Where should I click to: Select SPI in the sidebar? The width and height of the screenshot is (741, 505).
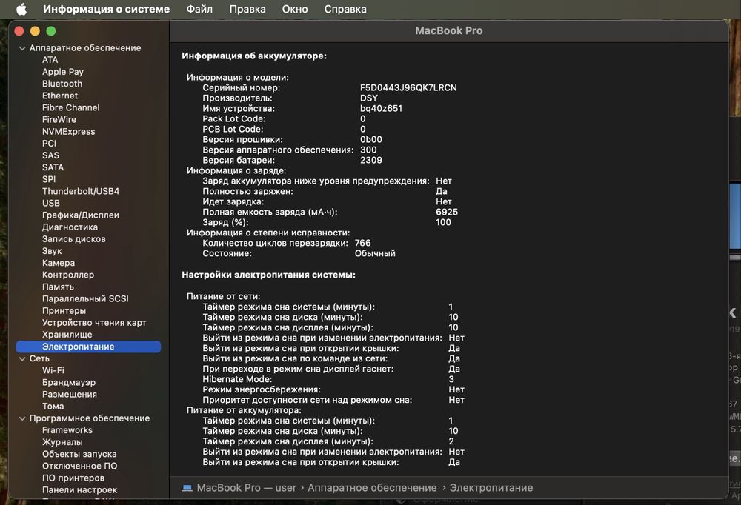49,179
